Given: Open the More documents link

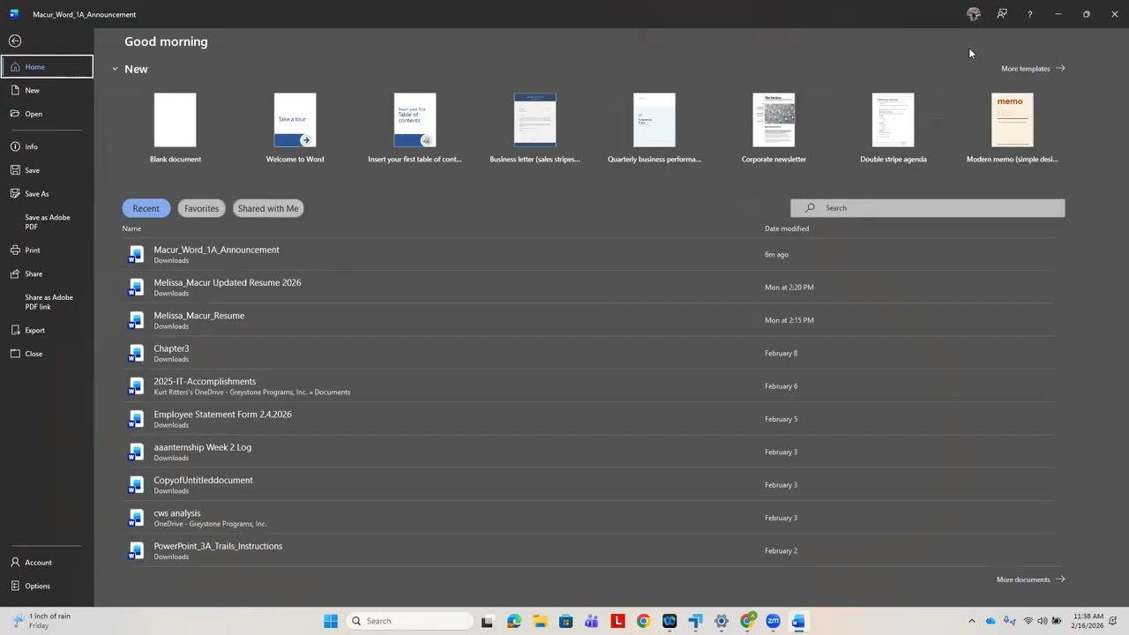Looking at the screenshot, I should (x=1030, y=579).
